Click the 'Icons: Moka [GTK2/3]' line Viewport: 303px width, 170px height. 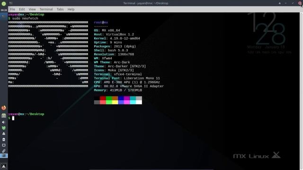tap(114, 70)
